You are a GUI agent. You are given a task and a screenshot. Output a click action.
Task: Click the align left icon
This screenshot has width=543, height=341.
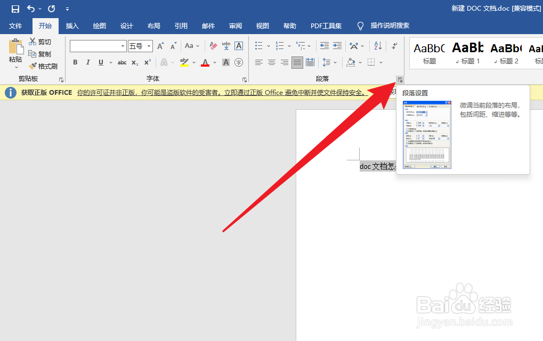(x=258, y=62)
